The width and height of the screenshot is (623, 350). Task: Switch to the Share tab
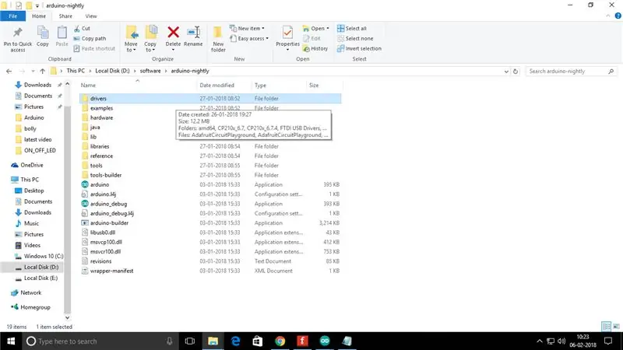tap(65, 16)
